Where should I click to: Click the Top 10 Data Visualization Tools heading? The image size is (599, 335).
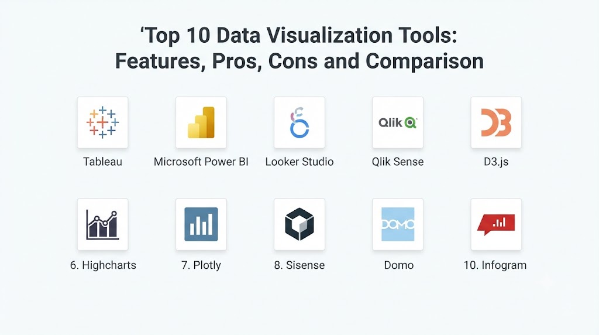click(x=299, y=48)
